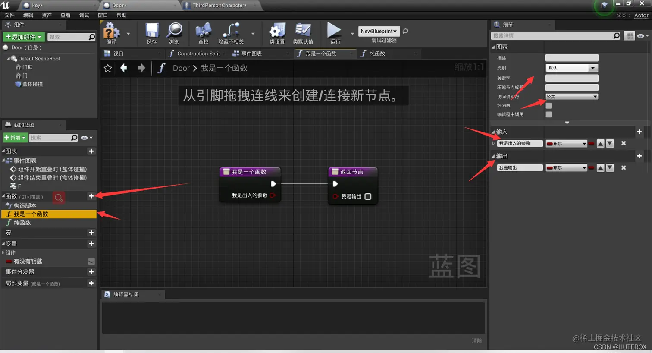Expand the 组件 variables group
652x353 pixels.
(x=3, y=252)
